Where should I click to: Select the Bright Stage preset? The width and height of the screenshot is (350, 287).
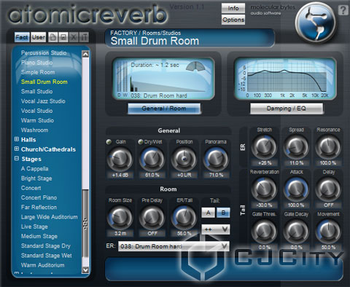click(x=36, y=178)
